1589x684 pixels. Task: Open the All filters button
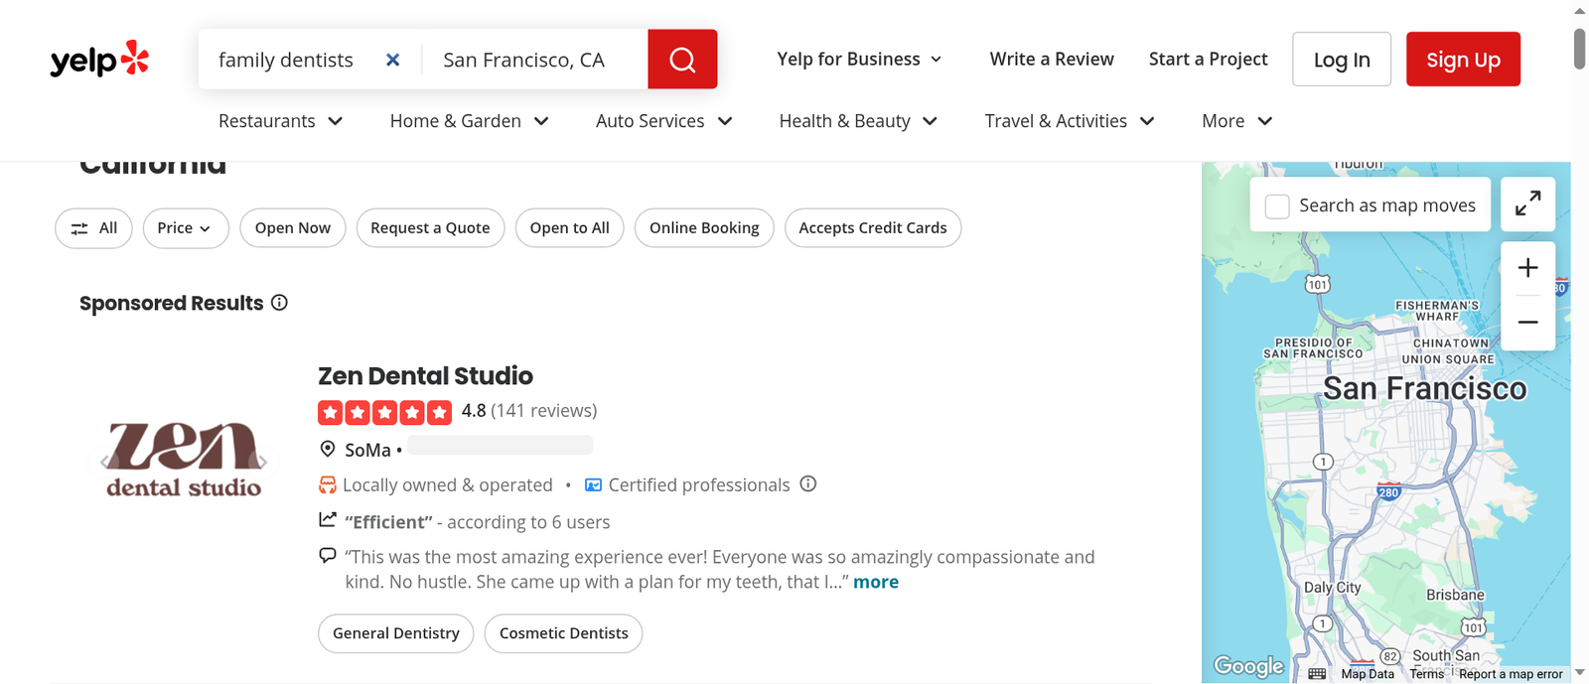[x=93, y=228]
